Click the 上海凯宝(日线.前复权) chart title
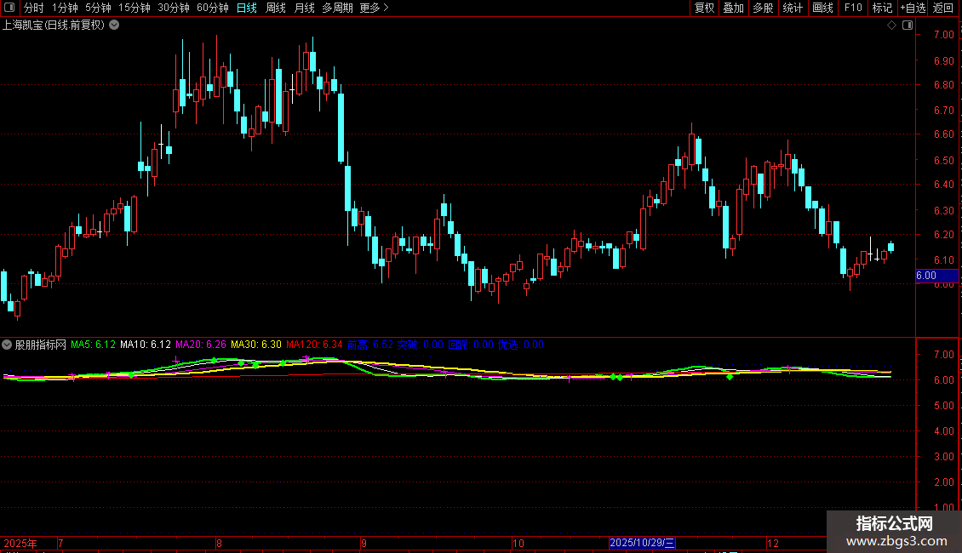This screenshot has width=962, height=553. click(x=54, y=26)
